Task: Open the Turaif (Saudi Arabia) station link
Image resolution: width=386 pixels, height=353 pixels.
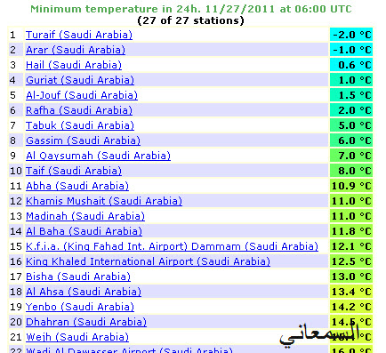Action: coord(79,35)
